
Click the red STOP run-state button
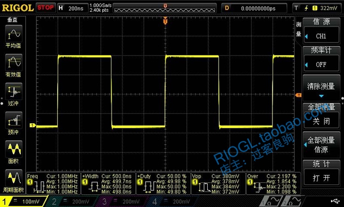pyautogui.click(x=46, y=8)
